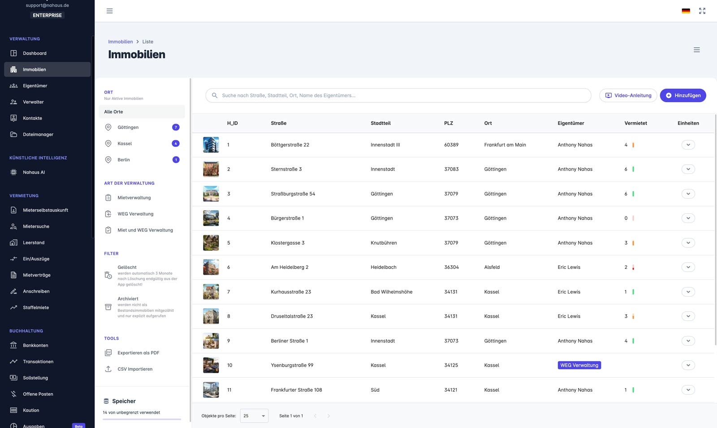Viewport: 717px width, 428px height.
Task: Expand the Böttgerstraße 22 units row
Action: (688, 145)
